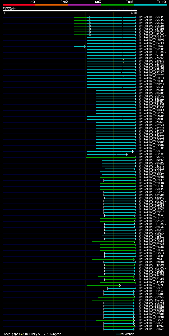Viewport: 169px width, 336px height.
Task: Select the UniRef100_Q3V806 label
Action: 152,154
